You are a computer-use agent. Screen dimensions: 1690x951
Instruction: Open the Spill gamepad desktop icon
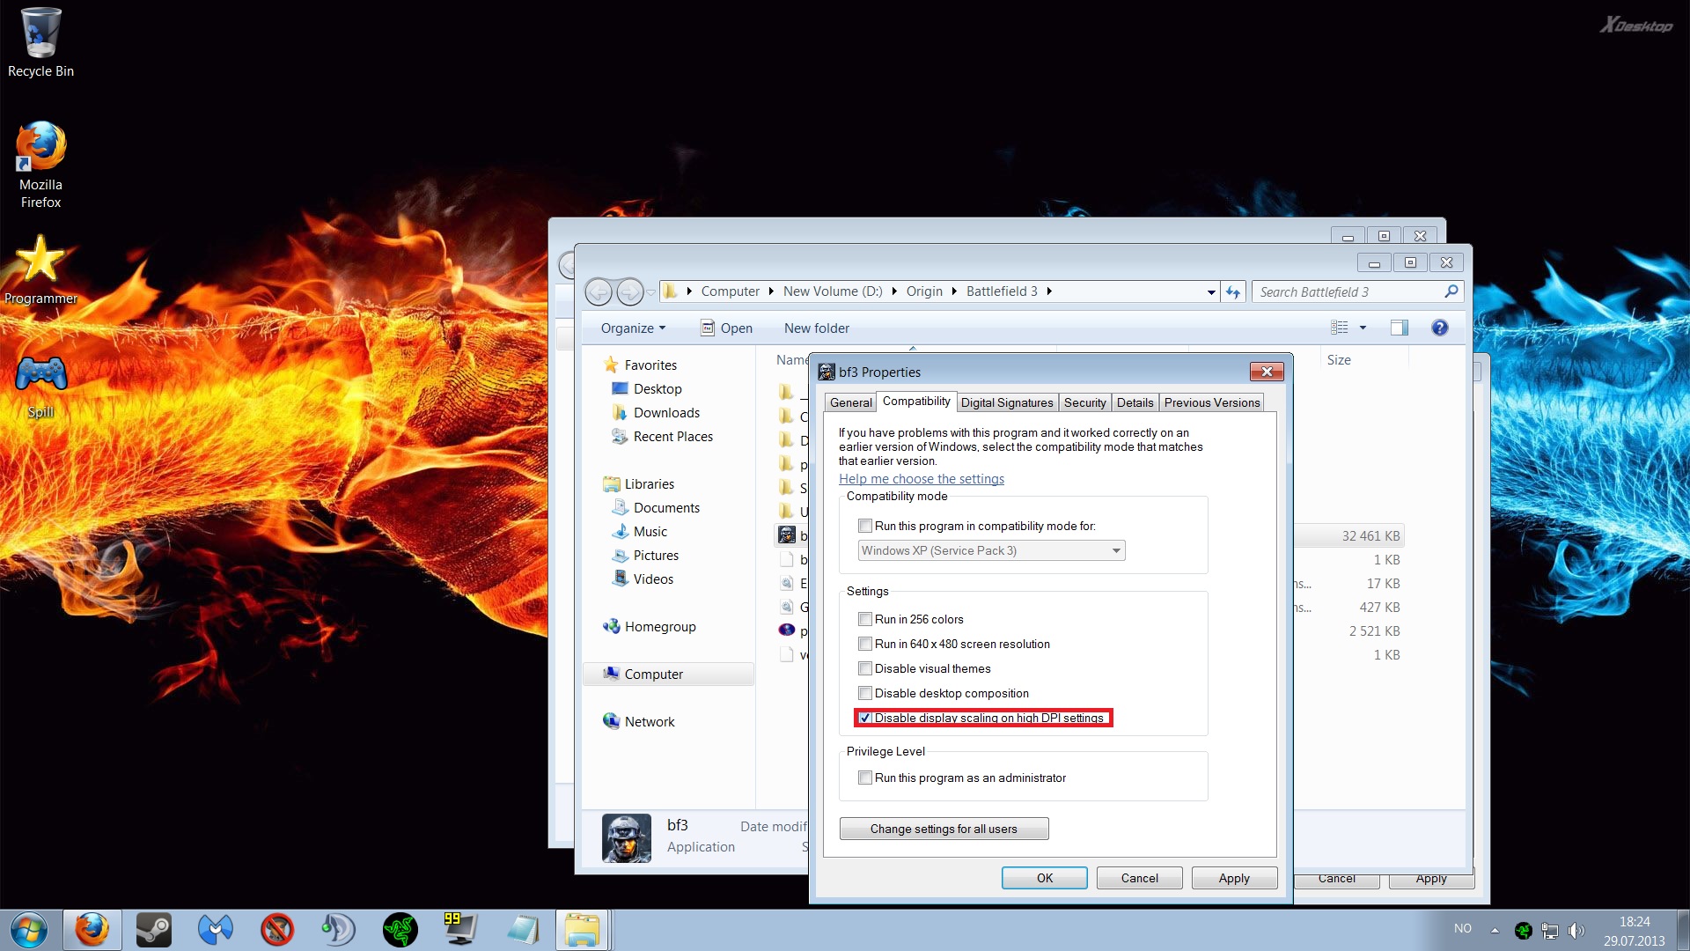pyautogui.click(x=40, y=385)
